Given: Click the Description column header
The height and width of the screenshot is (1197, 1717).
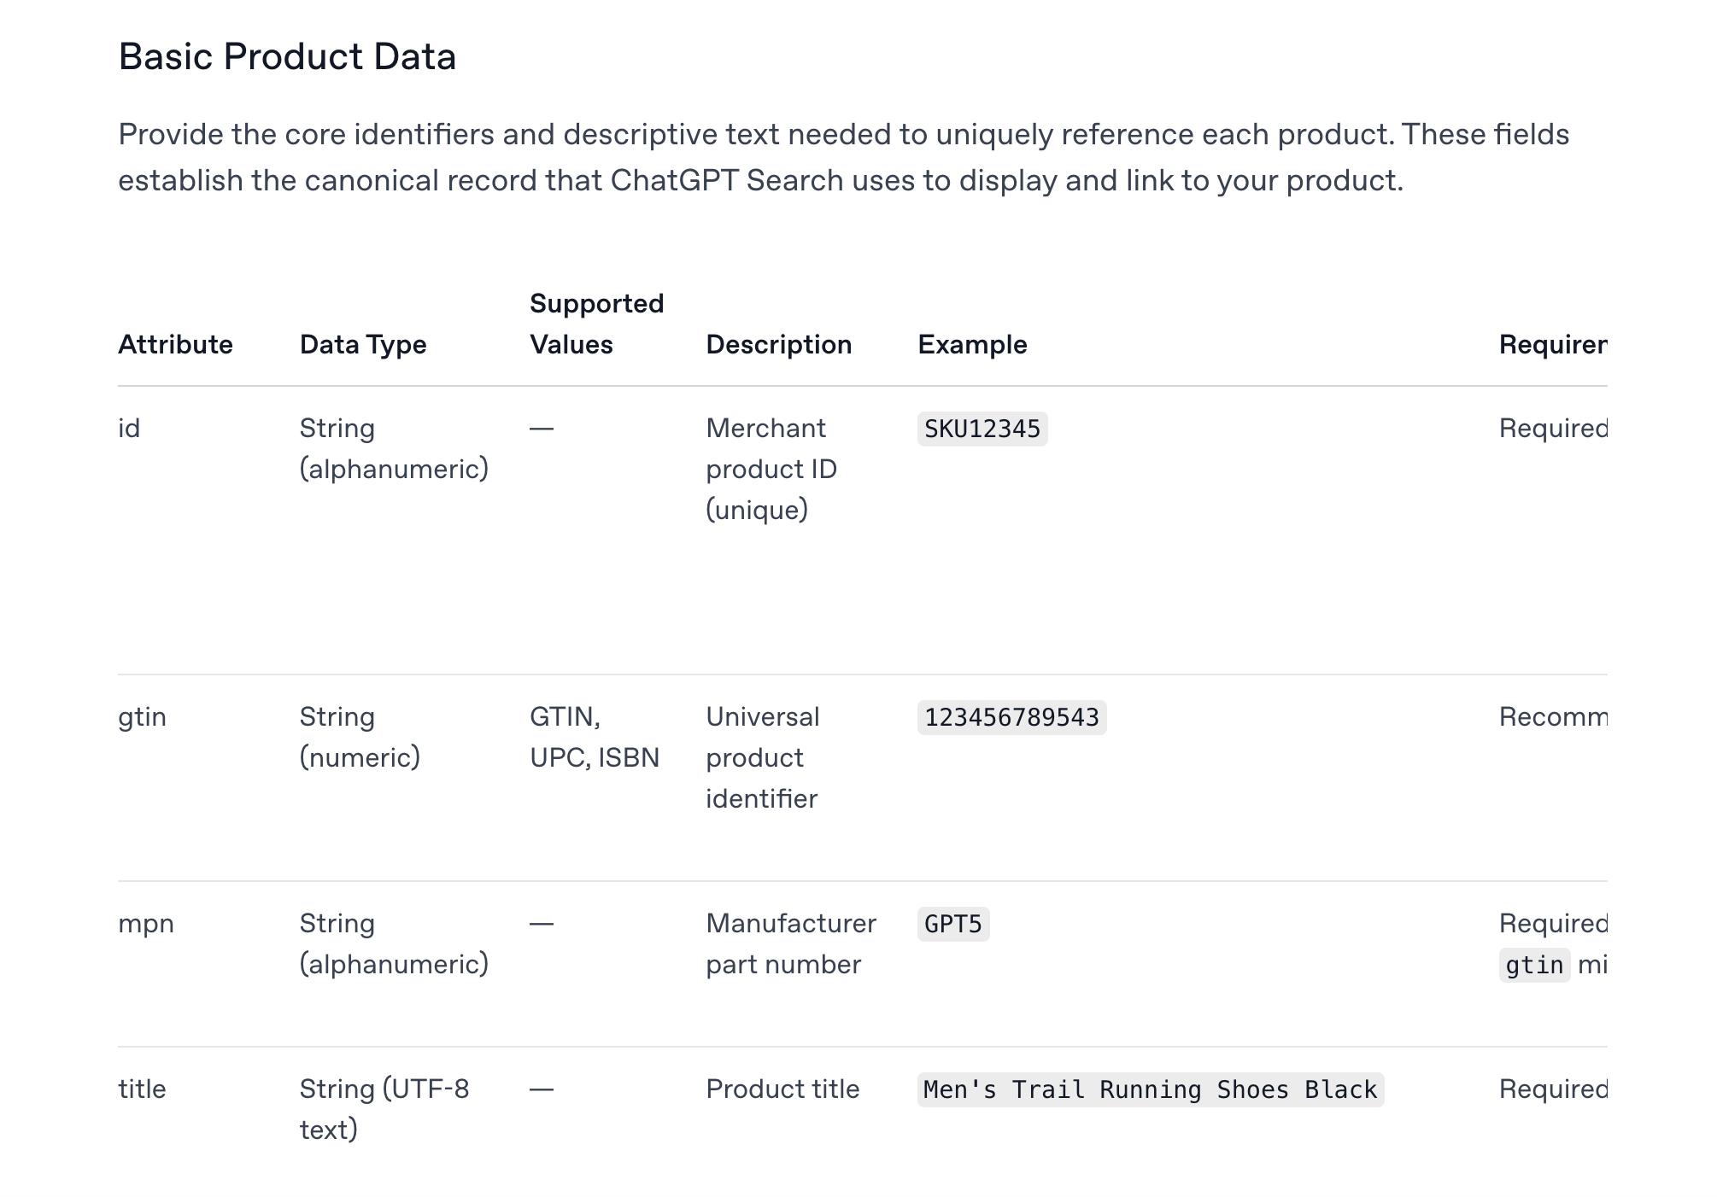Looking at the screenshot, I should point(778,344).
